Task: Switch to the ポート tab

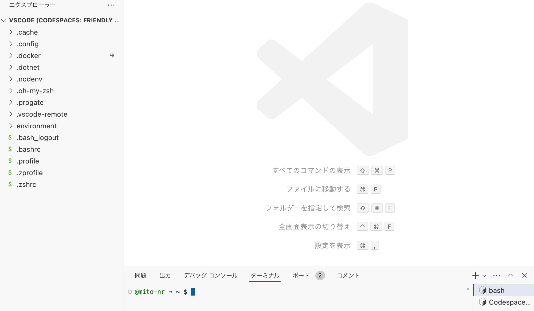Action: (x=301, y=275)
